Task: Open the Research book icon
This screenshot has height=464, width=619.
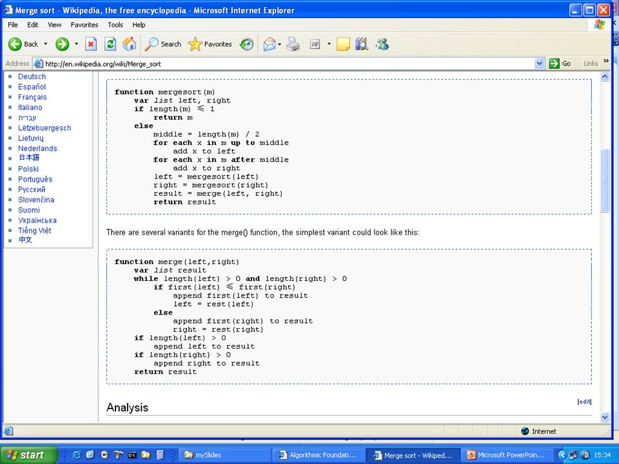Action: 361,44
